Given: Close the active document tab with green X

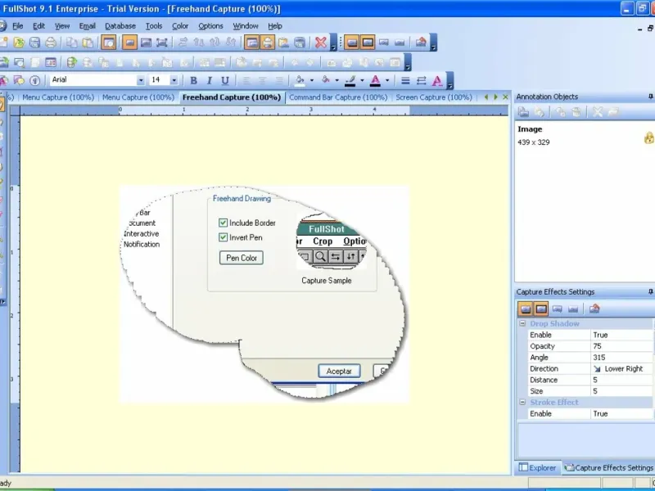Looking at the screenshot, I should click(x=505, y=97).
